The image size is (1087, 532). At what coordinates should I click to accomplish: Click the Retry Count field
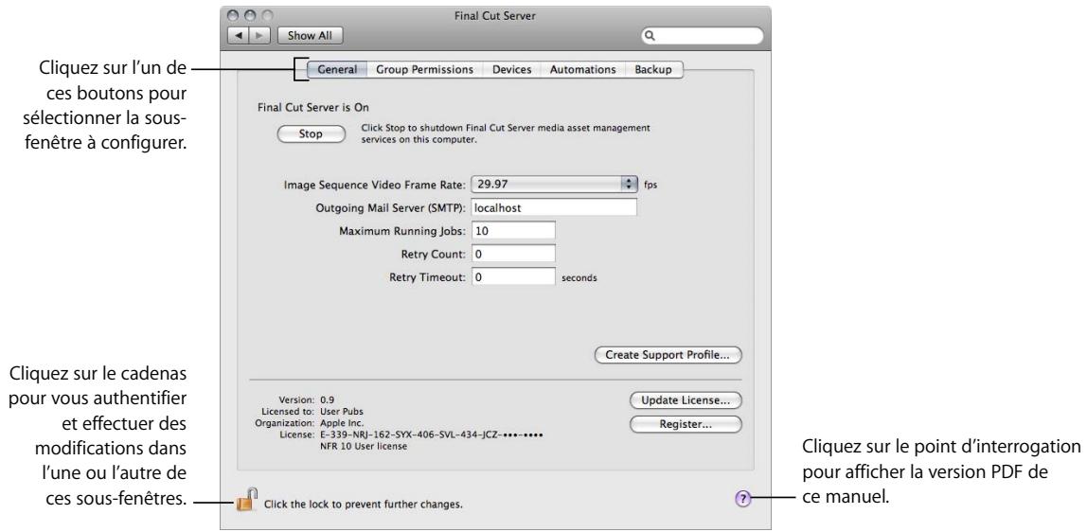[x=514, y=254]
